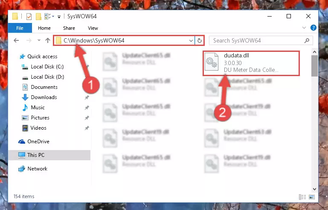Click the pin icon beside Videos
328x210 pixels.
coord(87,128)
